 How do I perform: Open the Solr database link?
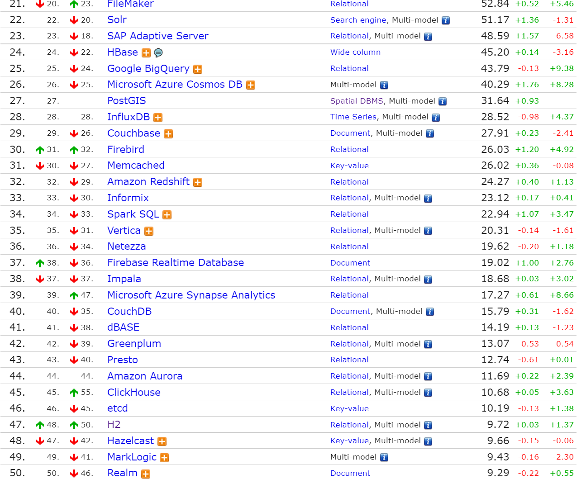point(117,20)
